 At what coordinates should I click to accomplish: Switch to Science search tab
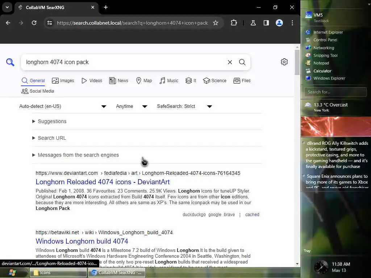coord(214,81)
